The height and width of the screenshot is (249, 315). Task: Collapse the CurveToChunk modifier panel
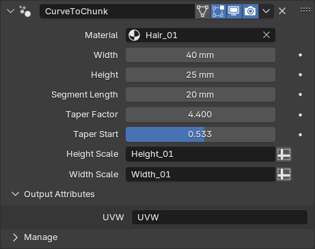click(x=10, y=11)
